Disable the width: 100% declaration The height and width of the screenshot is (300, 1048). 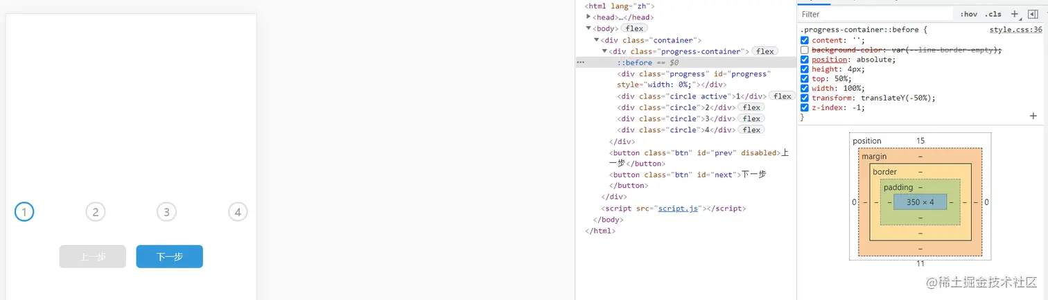point(805,88)
